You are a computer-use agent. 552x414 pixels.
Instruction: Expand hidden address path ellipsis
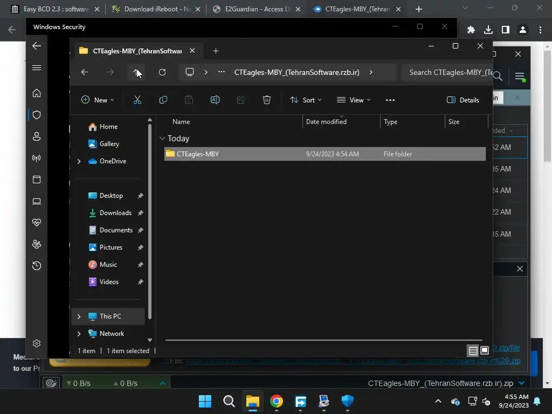[x=222, y=72]
